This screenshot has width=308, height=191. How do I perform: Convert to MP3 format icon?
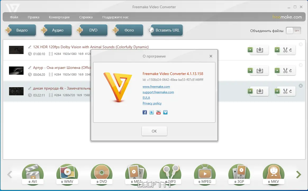point(170,175)
